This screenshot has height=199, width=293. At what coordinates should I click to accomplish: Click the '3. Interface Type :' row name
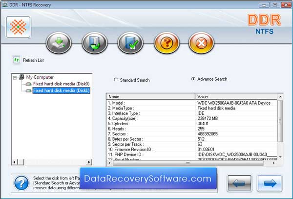pyautogui.click(x=124, y=113)
